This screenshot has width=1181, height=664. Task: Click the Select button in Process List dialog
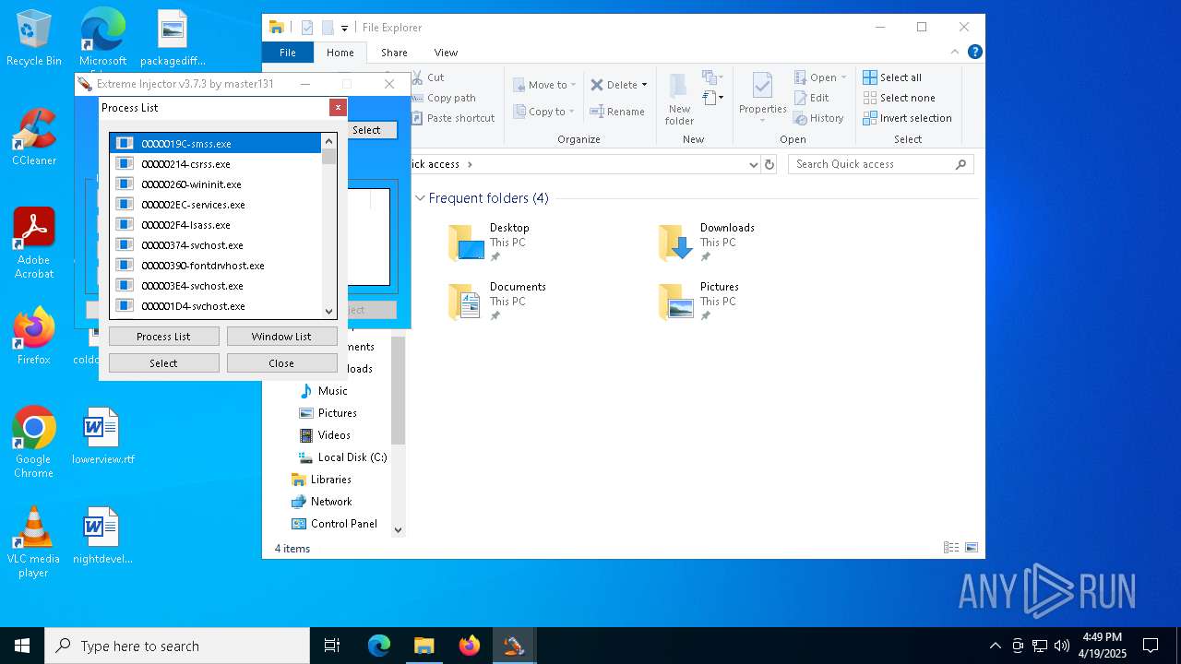click(163, 363)
